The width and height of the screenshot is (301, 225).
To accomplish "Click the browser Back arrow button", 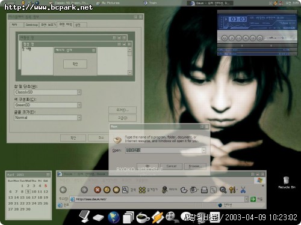I will [x=63, y=190].
